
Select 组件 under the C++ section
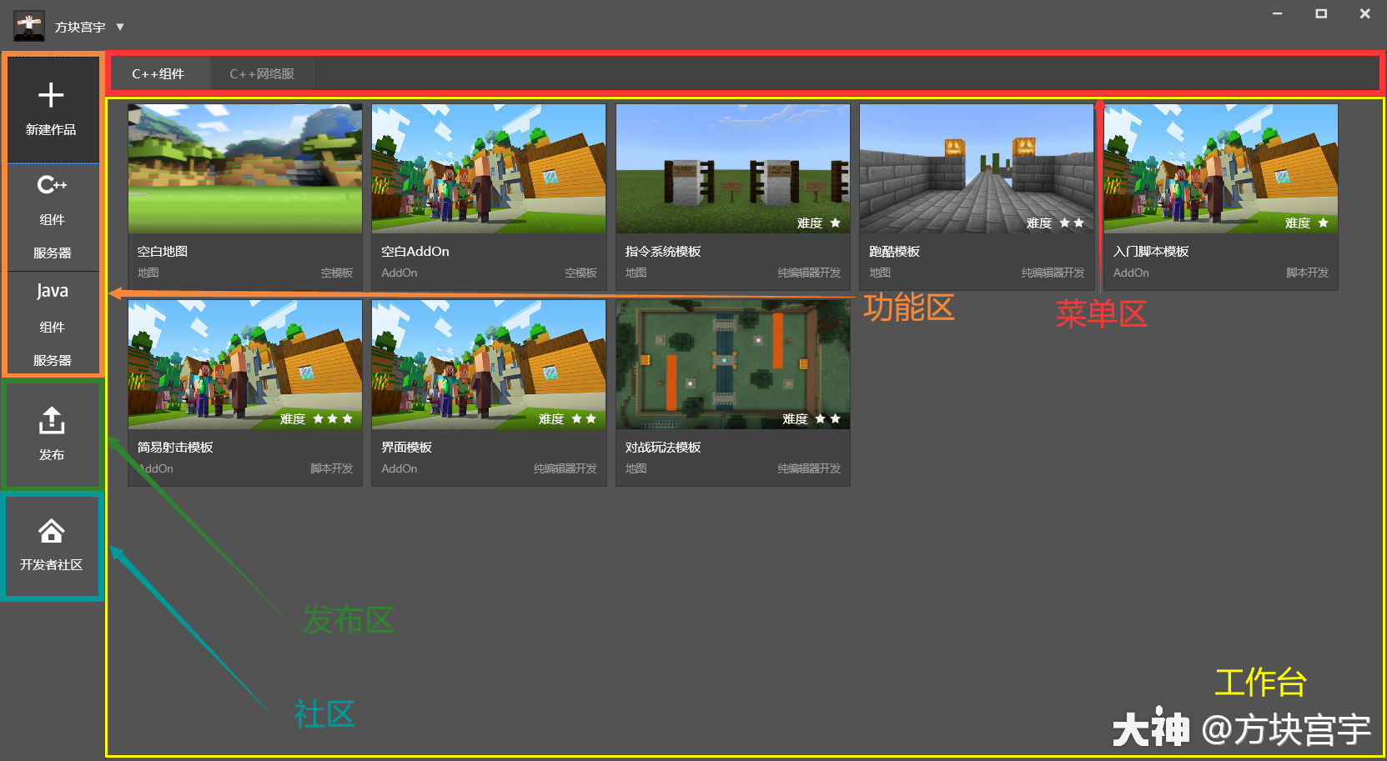tap(52, 220)
